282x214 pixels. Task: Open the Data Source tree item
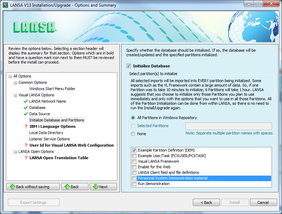40,114
